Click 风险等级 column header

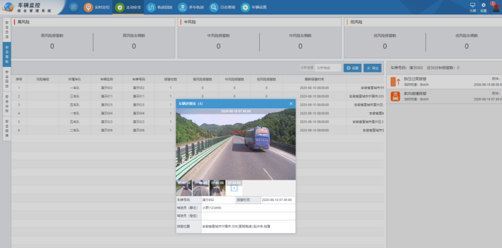coord(43,79)
